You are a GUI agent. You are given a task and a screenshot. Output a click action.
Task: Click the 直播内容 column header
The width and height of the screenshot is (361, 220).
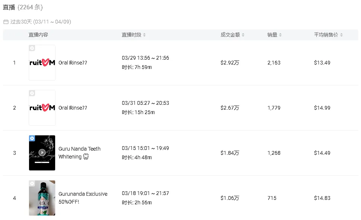point(38,35)
